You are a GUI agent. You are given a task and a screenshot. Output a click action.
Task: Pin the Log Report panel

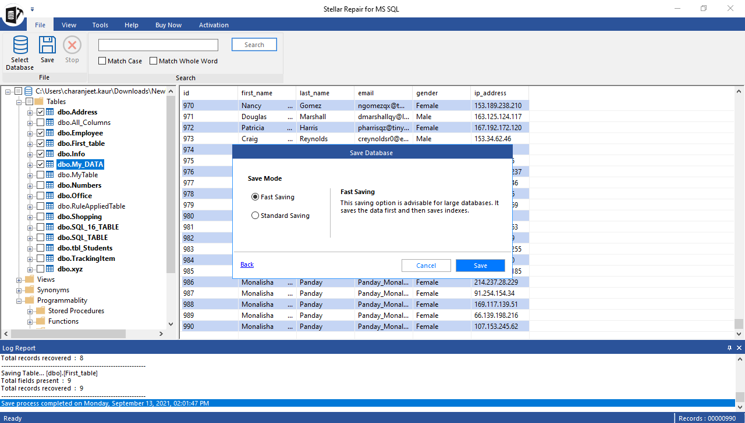click(730, 348)
